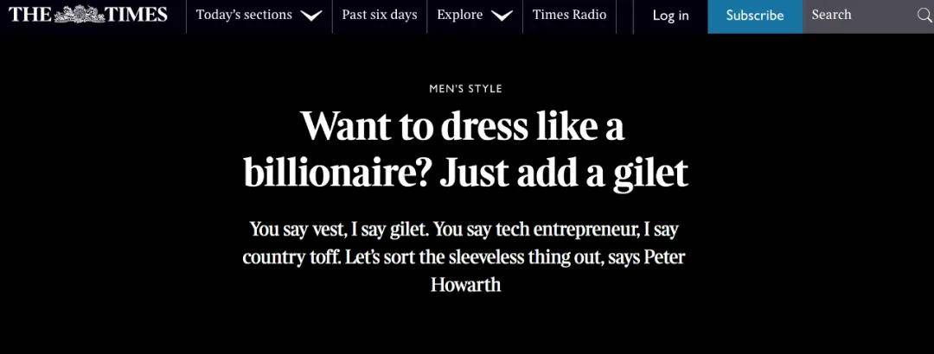934x354 pixels.
Task: Expand the Today's sections chevron arrow
Action: (311, 16)
